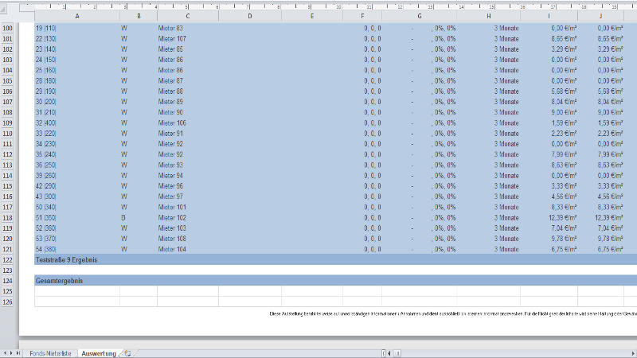This screenshot has width=637, height=358.
Task: Click the 'Gesamtergebnis' cell
Action: coord(59,281)
